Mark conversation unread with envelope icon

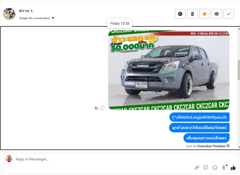(217, 14)
